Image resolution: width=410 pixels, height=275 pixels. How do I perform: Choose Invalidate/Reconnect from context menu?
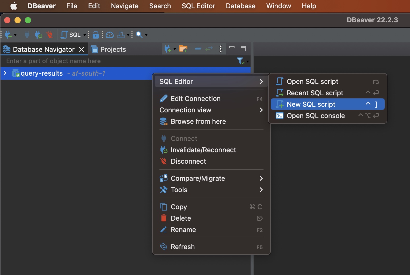pos(211,150)
